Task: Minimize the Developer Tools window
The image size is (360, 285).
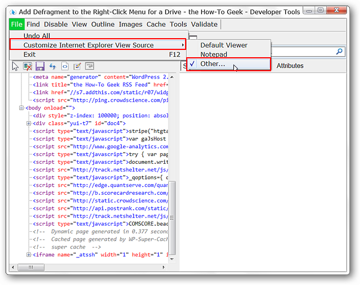Action: [x=309, y=11]
